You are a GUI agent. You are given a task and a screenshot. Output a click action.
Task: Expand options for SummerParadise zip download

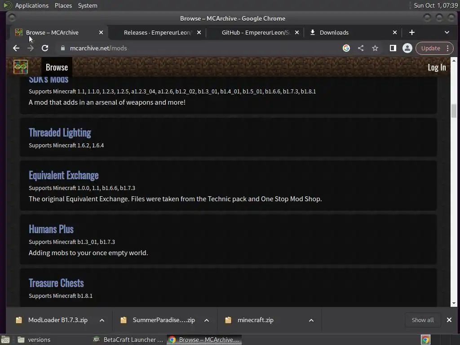click(x=207, y=320)
